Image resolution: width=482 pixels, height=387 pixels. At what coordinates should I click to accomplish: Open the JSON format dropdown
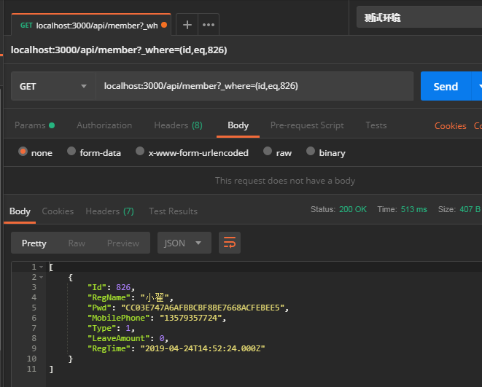pos(184,243)
